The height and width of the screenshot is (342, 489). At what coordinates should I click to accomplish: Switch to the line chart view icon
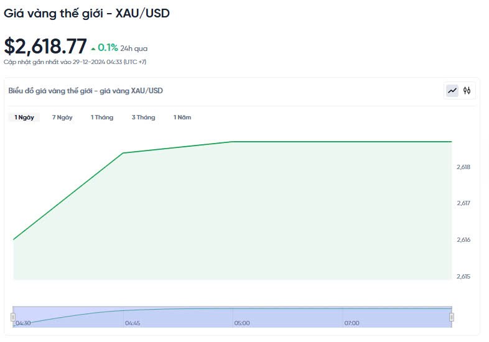pos(452,91)
